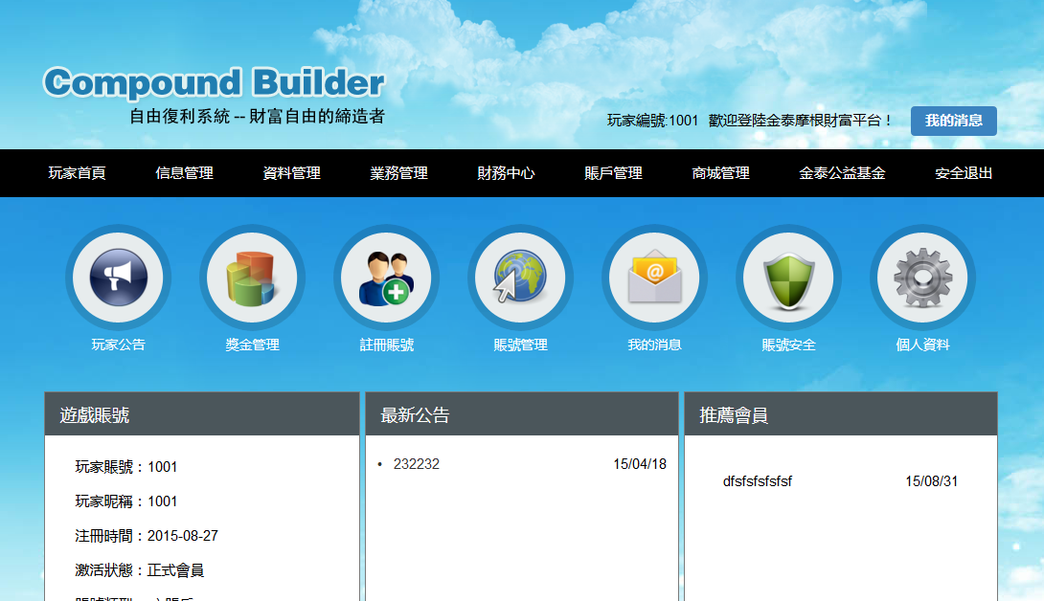Click the 遊戲賬號 panel header

coord(202,414)
